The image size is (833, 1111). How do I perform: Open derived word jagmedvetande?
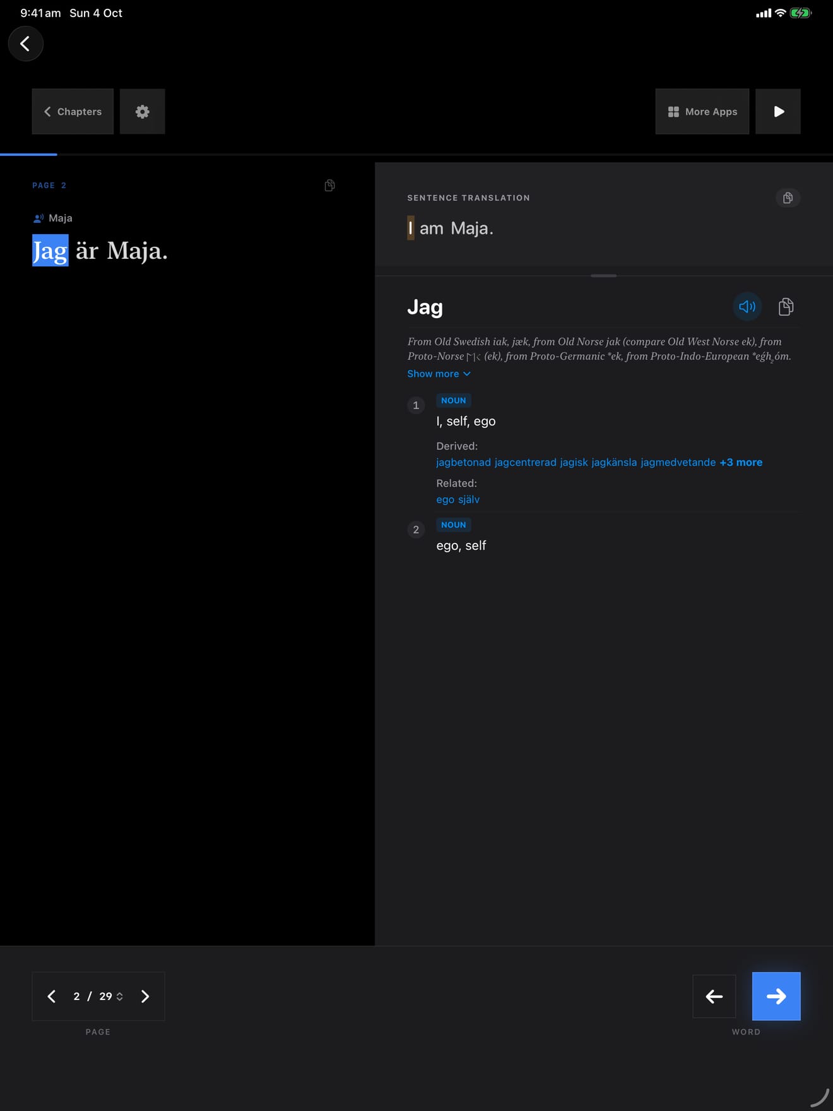(678, 462)
